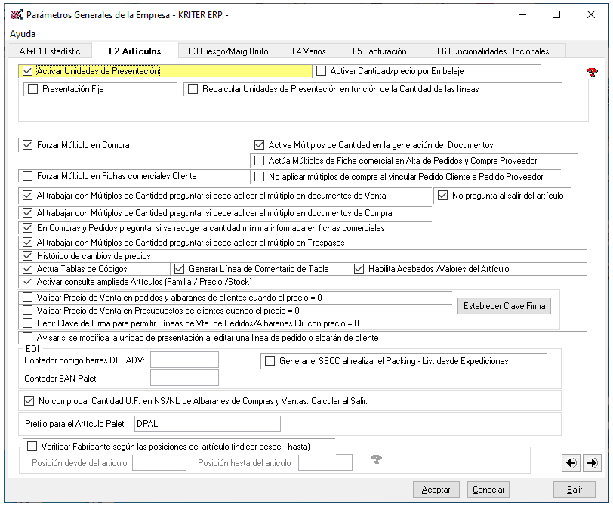
Task: Close the Parámetros Generales window
Action: (591, 15)
